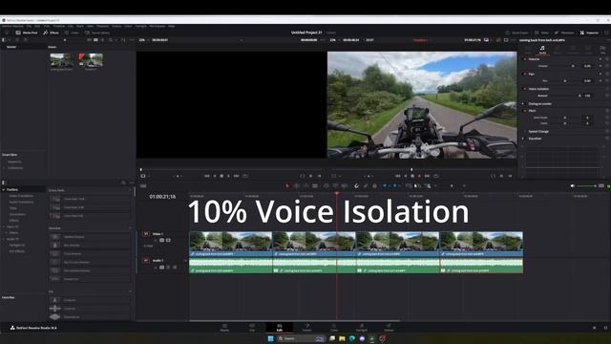Select the first media pool clip thumbnail
Viewport: 611px width, 344px height.
[x=61, y=60]
